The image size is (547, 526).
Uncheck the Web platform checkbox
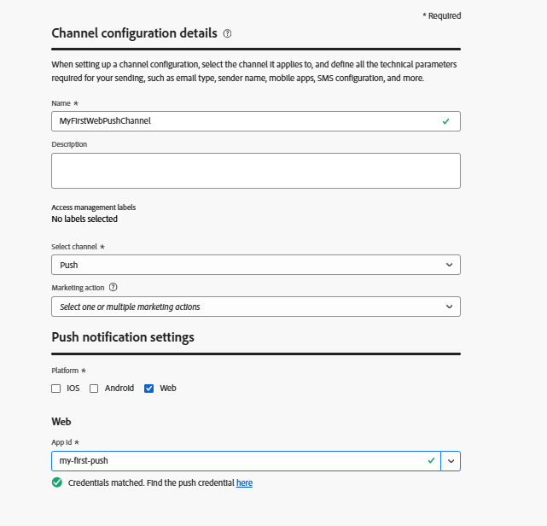coord(149,388)
